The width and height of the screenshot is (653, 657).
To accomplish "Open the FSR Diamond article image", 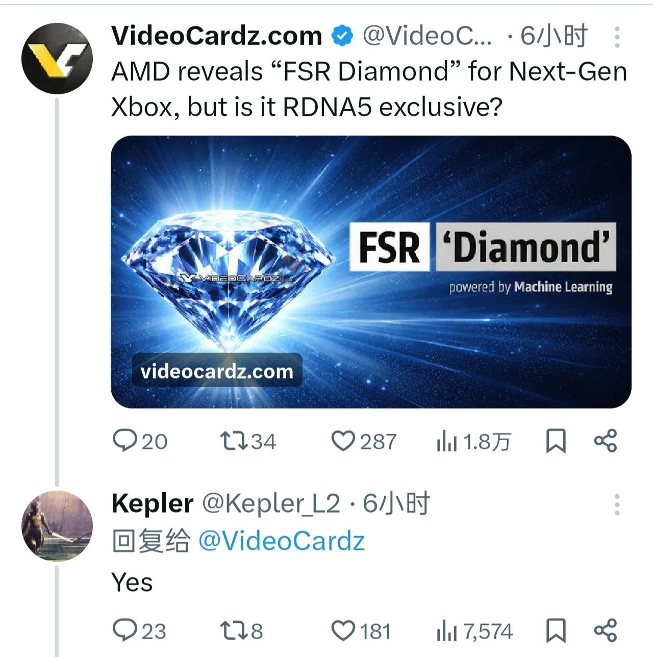I will pos(371,272).
